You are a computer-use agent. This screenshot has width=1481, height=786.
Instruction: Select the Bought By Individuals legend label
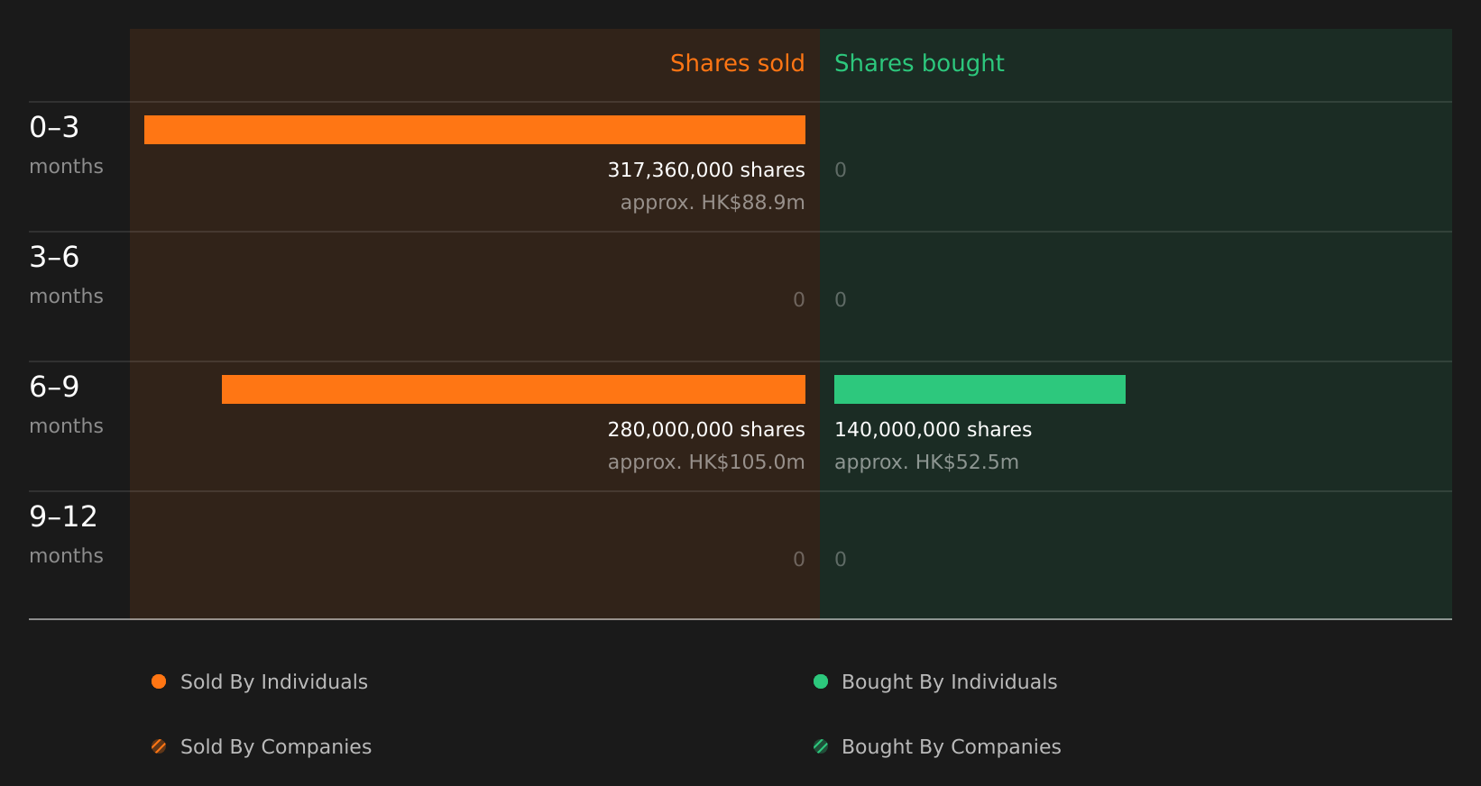pyautogui.click(x=949, y=682)
